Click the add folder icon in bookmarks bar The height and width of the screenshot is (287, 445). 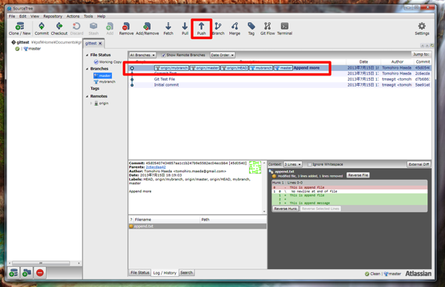(27, 272)
